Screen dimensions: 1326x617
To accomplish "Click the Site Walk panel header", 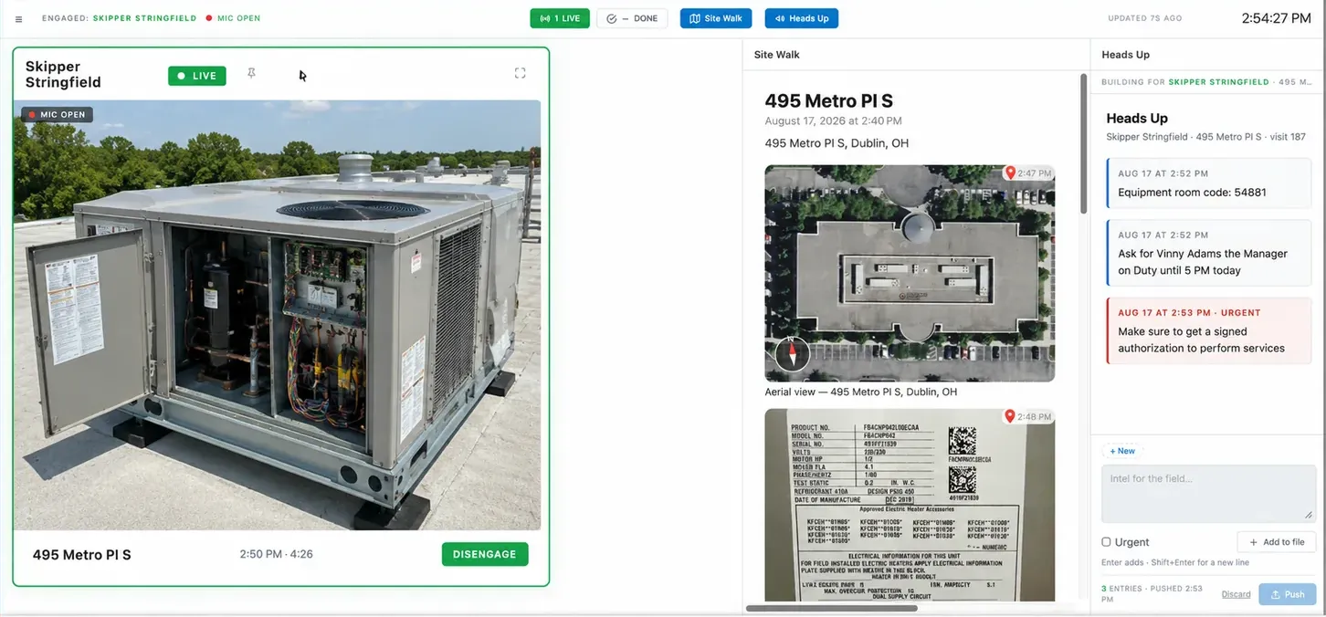I will [x=776, y=55].
